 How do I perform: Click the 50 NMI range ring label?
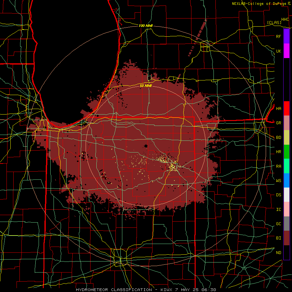pyautogui.click(x=146, y=86)
